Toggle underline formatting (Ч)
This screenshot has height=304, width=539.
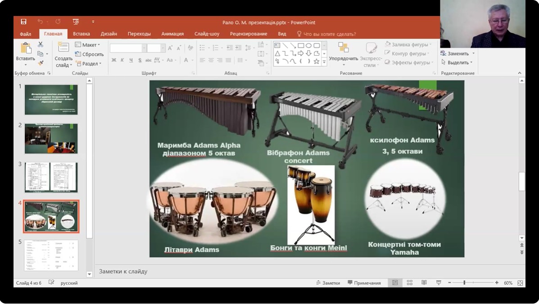tap(131, 60)
